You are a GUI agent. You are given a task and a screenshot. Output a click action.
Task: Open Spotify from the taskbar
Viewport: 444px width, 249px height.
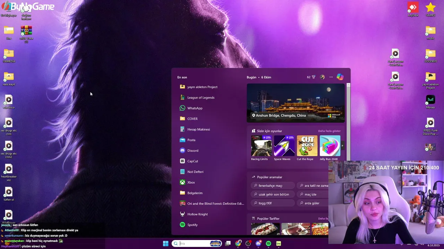[268, 243]
